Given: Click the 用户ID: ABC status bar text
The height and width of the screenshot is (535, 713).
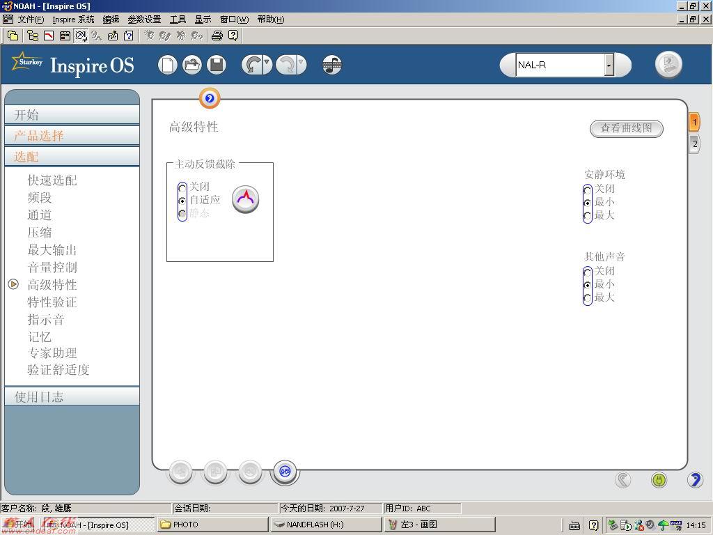Looking at the screenshot, I should 408,508.
